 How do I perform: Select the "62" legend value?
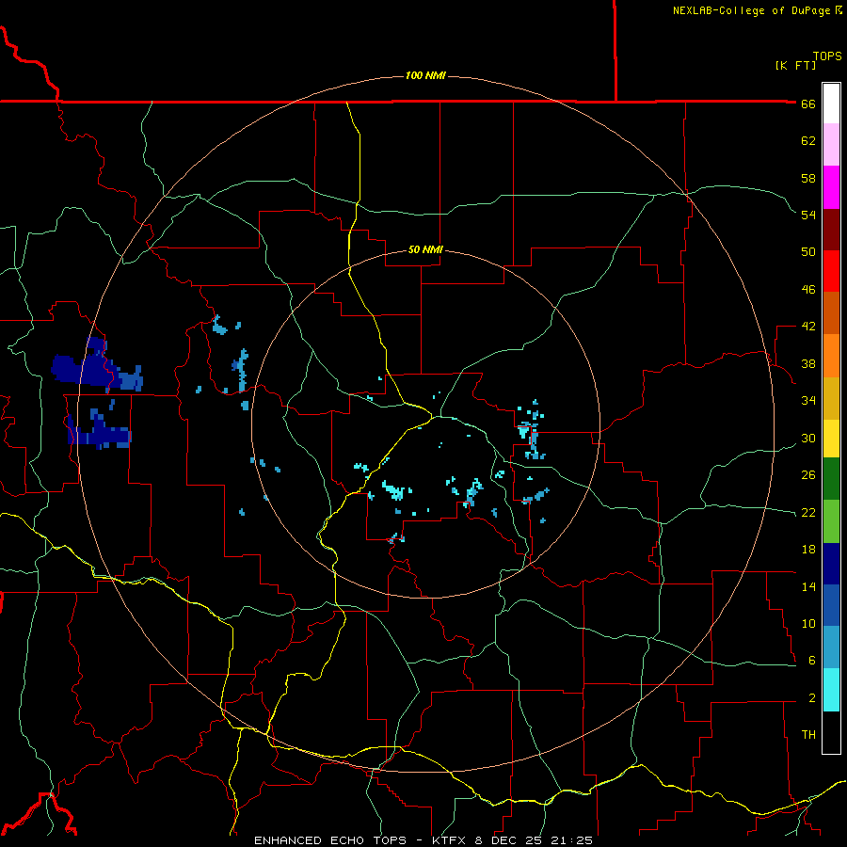[x=808, y=141]
